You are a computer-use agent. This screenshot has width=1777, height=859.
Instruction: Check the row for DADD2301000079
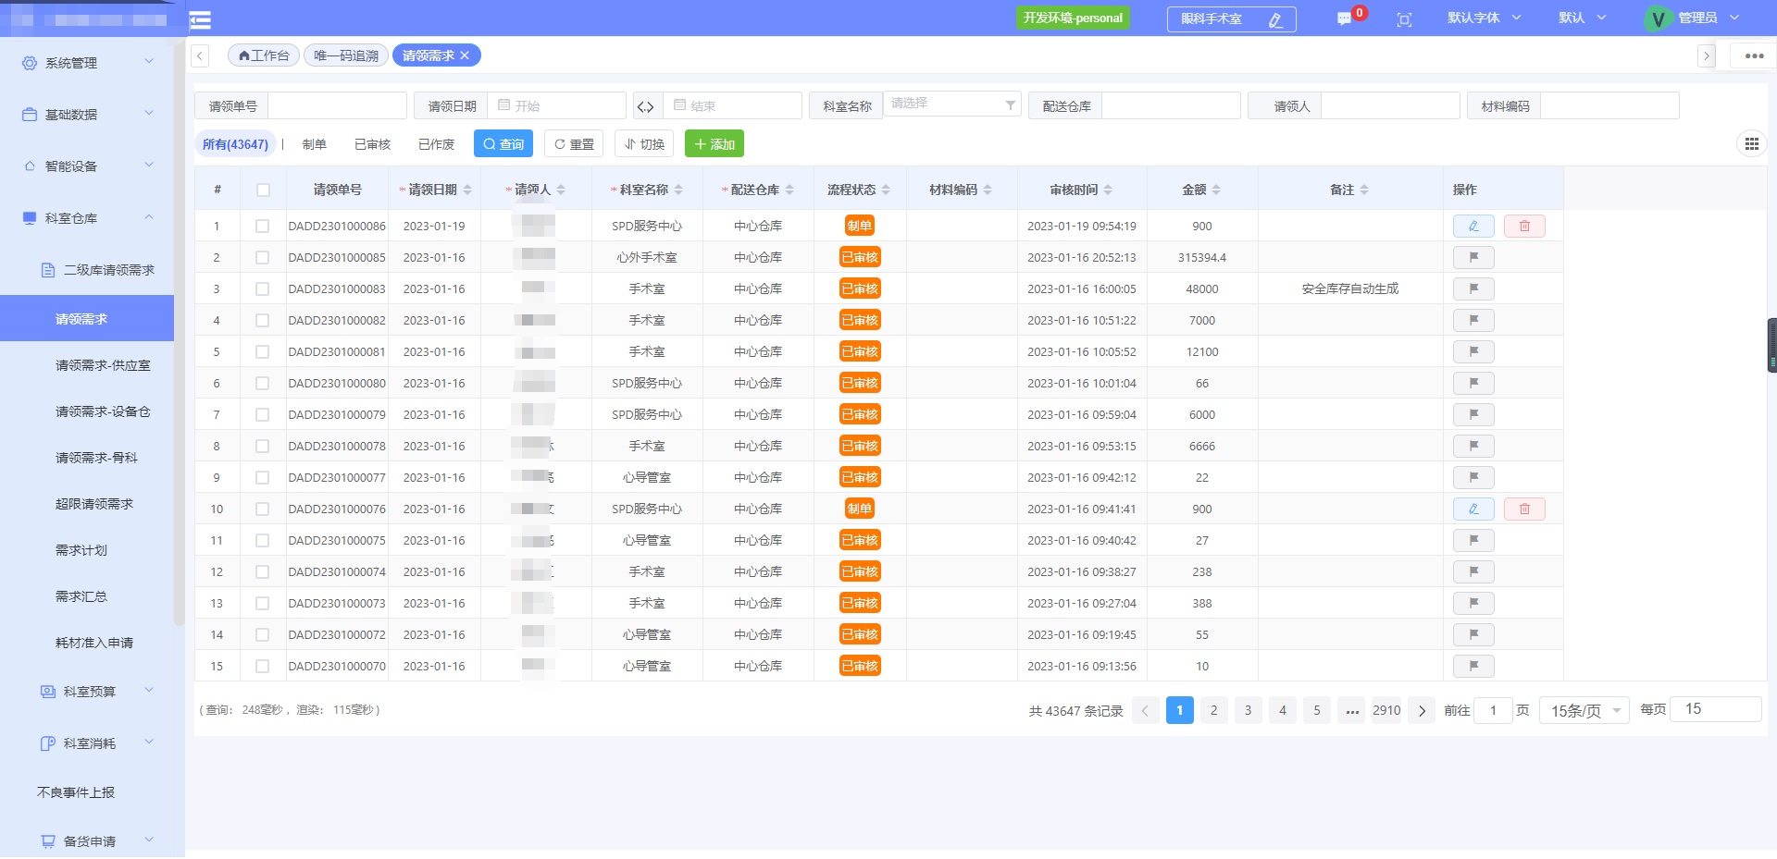263,414
